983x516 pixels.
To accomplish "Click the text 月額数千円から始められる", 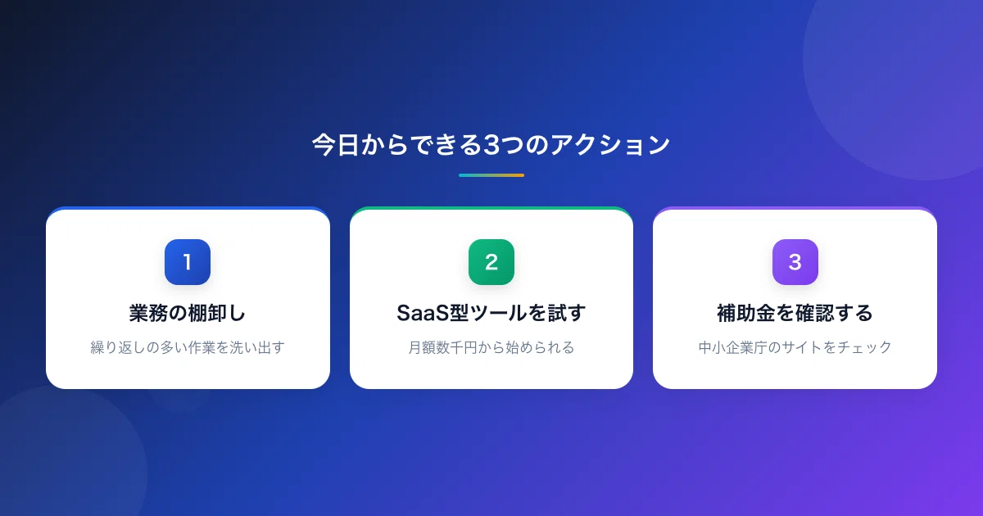I will tap(491, 347).
